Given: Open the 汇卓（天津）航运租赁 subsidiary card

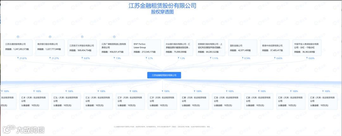Looking at the screenshot, I should click(34, 101).
